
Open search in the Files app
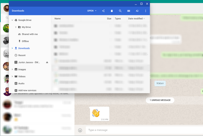click(120, 11)
